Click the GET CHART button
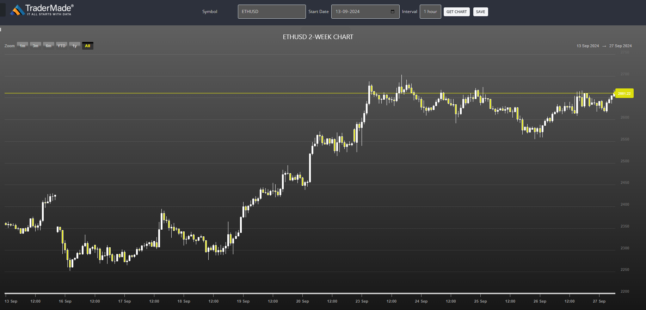The width and height of the screenshot is (646, 310). point(456,12)
